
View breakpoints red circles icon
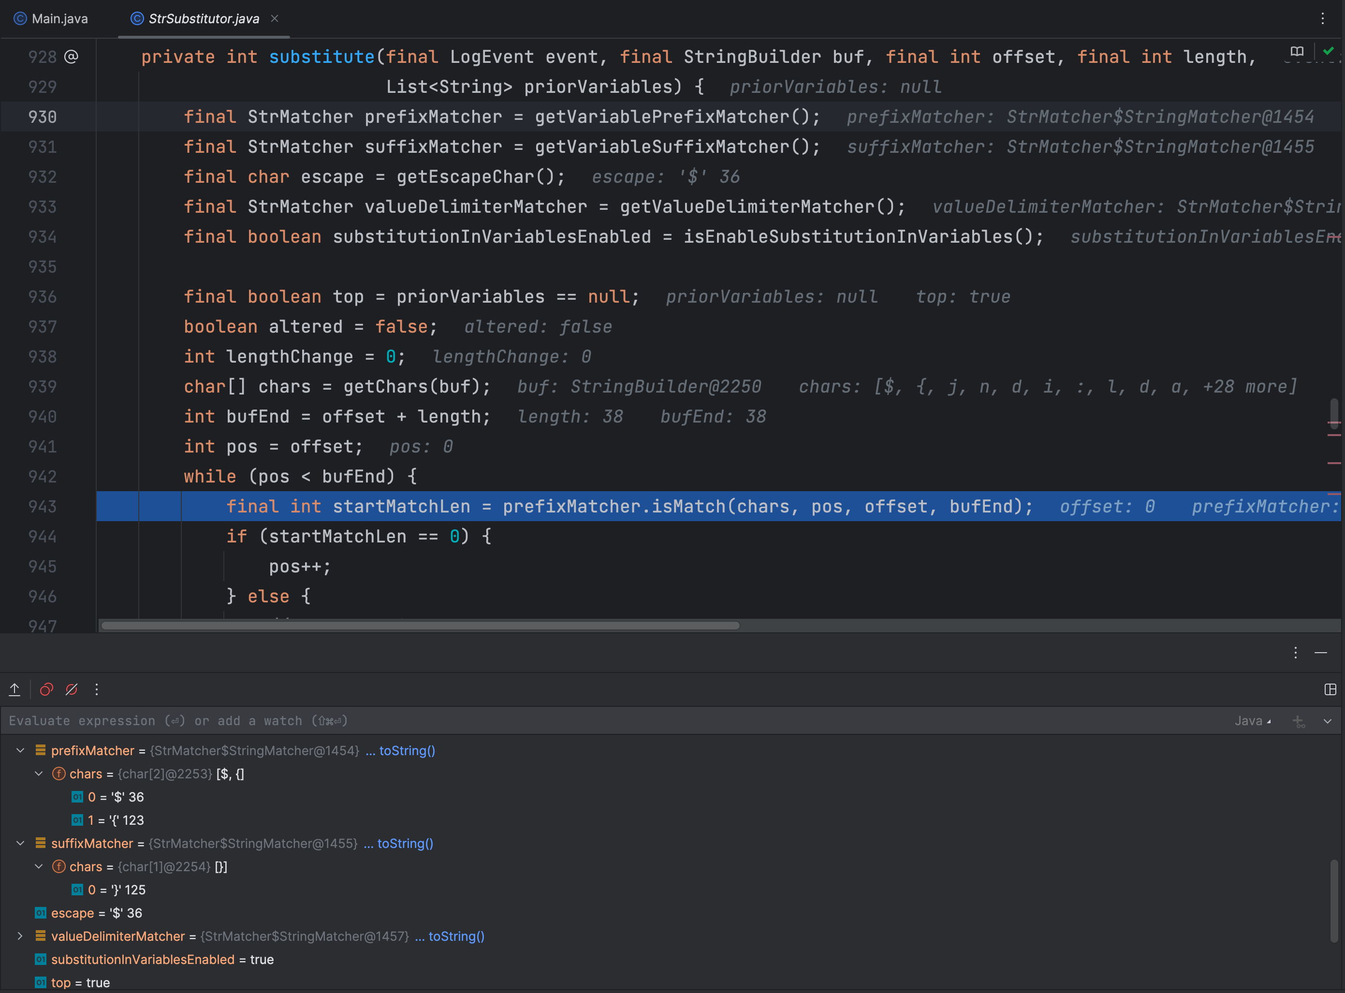[x=46, y=689]
